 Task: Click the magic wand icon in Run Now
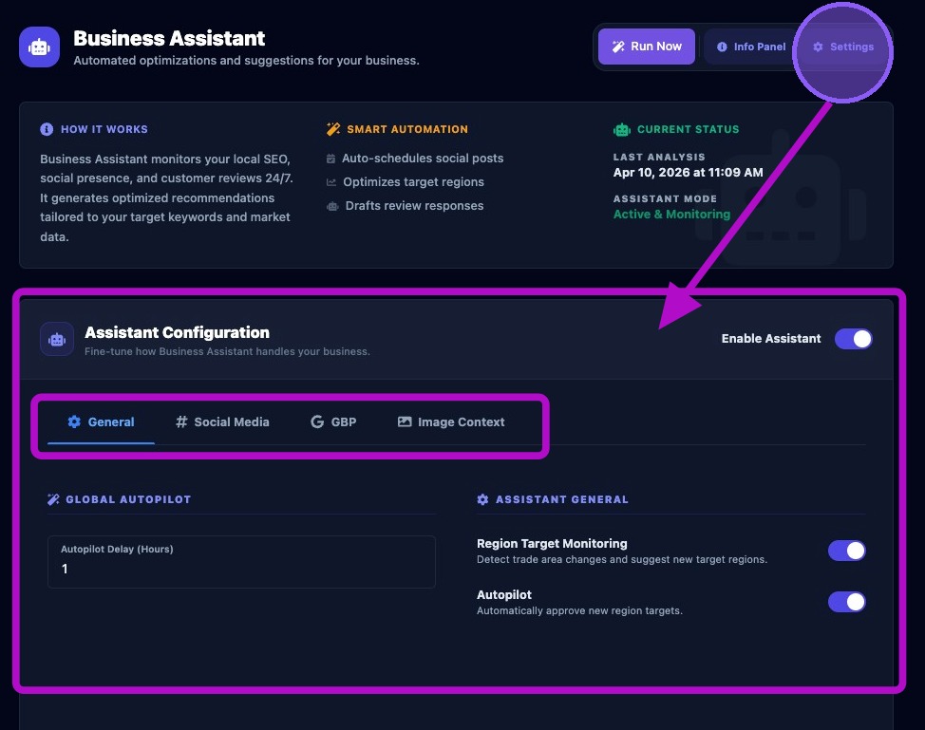[617, 47]
